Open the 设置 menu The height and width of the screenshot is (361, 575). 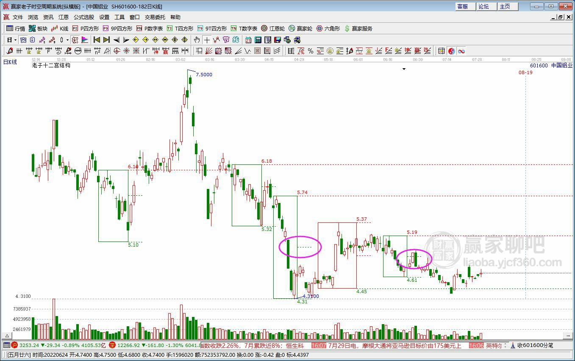[x=104, y=17]
